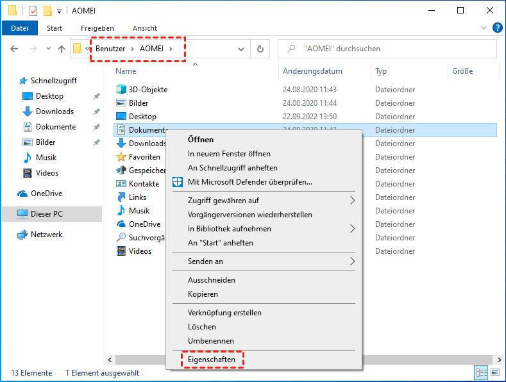
Task: Select the Bilder folder in file list
Action: click(132, 103)
